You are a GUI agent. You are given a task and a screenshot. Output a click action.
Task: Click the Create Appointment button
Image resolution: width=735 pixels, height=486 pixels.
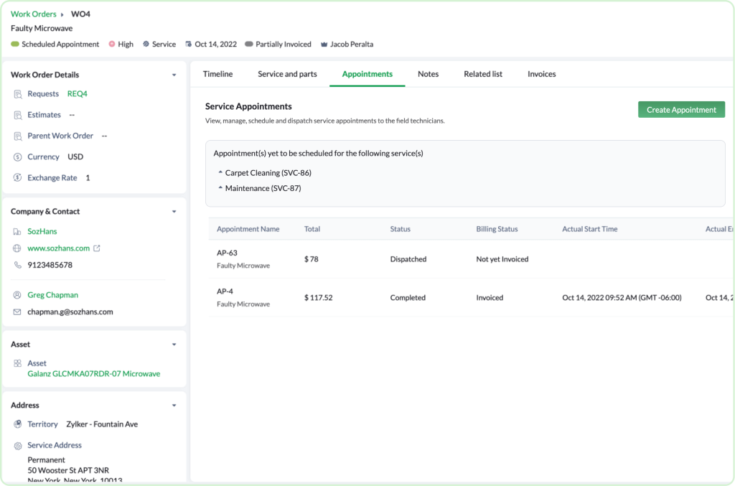(x=680, y=109)
